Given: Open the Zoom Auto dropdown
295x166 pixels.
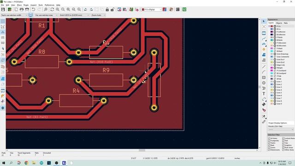Looking at the screenshot, I should [x=98, y=15].
